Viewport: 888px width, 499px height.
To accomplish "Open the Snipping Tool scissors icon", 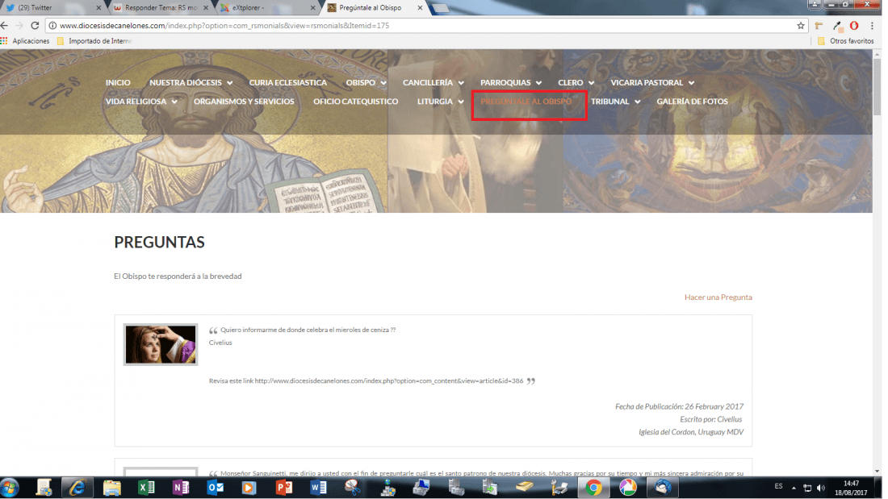I will pyautogui.click(x=352, y=487).
